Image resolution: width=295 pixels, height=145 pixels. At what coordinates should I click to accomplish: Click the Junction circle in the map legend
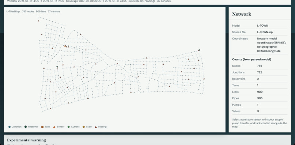(x=10, y=127)
